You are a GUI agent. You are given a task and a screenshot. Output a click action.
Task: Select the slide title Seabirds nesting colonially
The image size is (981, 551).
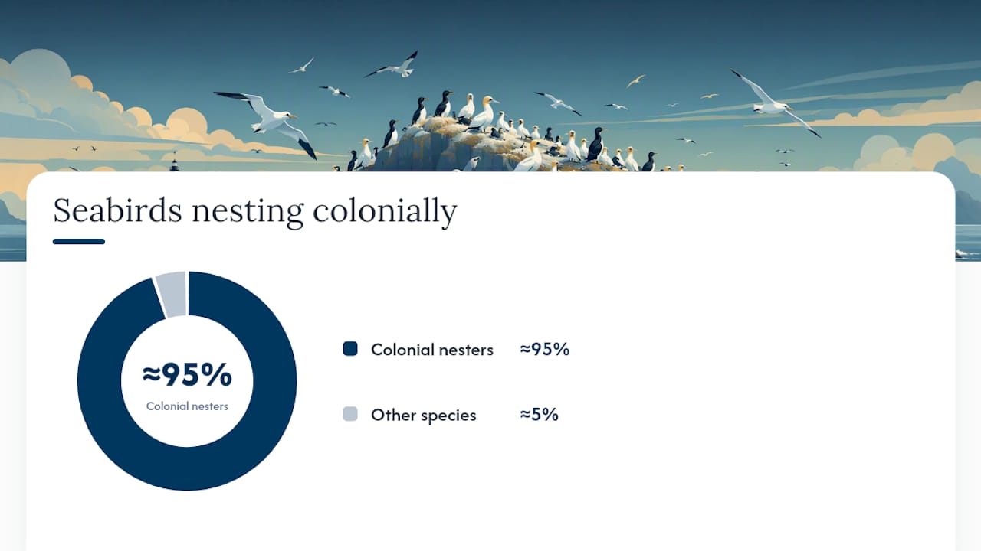[254, 210]
